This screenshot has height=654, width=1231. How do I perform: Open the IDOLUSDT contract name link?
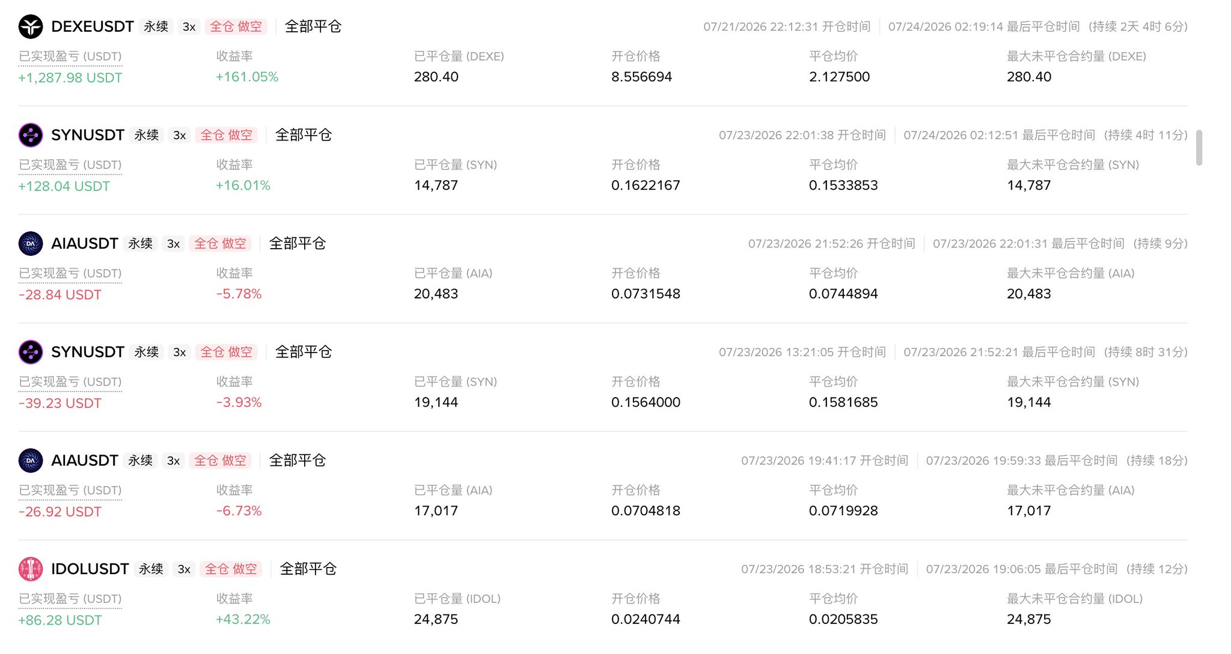[x=90, y=569]
